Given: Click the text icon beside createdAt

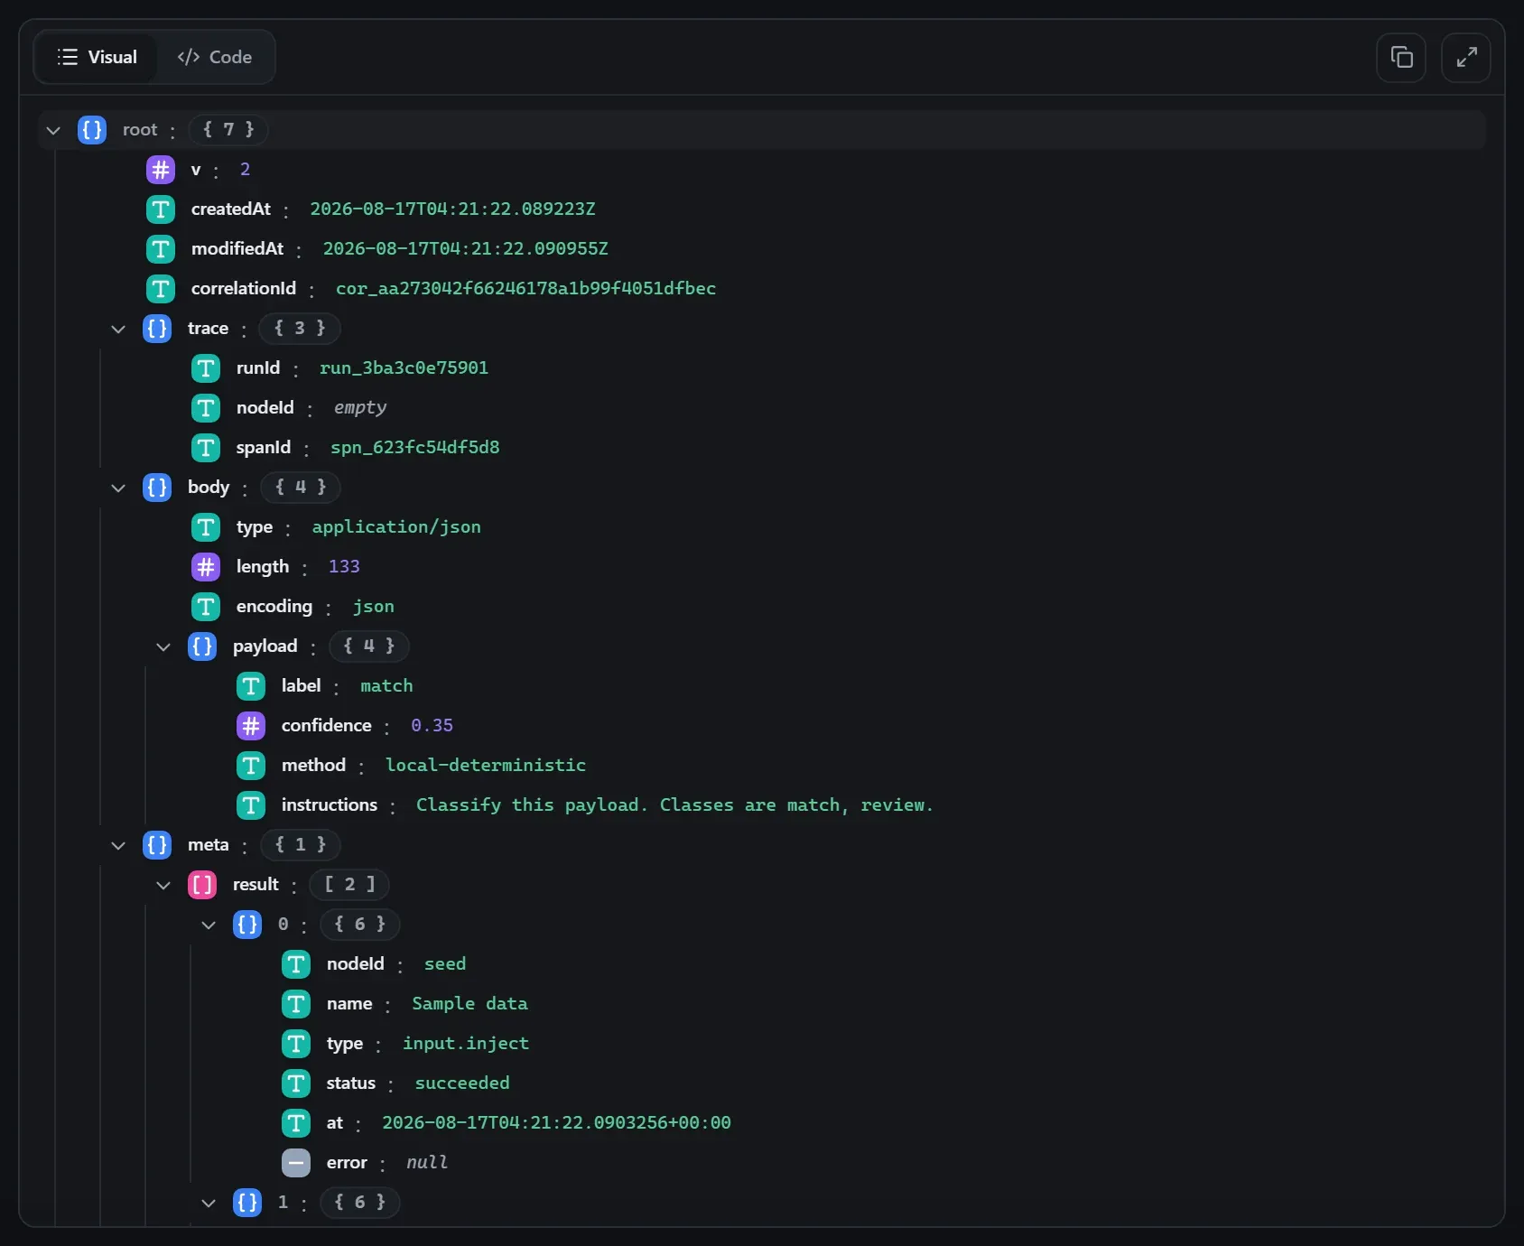Looking at the screenshot, I should pyautogui.click(x=161, y=209).
